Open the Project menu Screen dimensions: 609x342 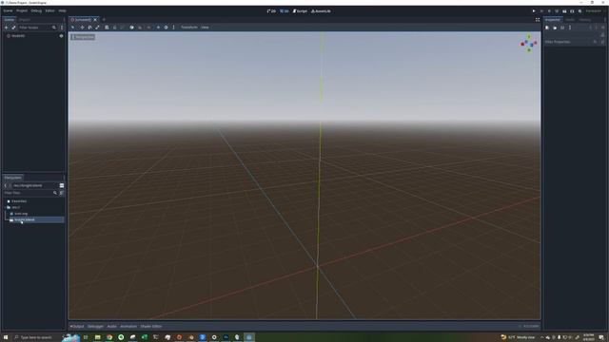coord(22,10)
